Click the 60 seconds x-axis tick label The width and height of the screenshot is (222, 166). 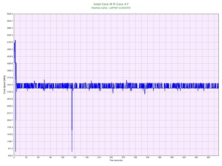(38, 157)
